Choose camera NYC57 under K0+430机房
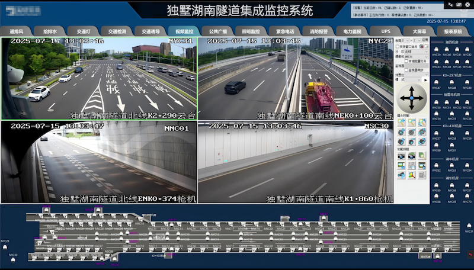This screenshot has height=270, width=474. coord(437,134)
